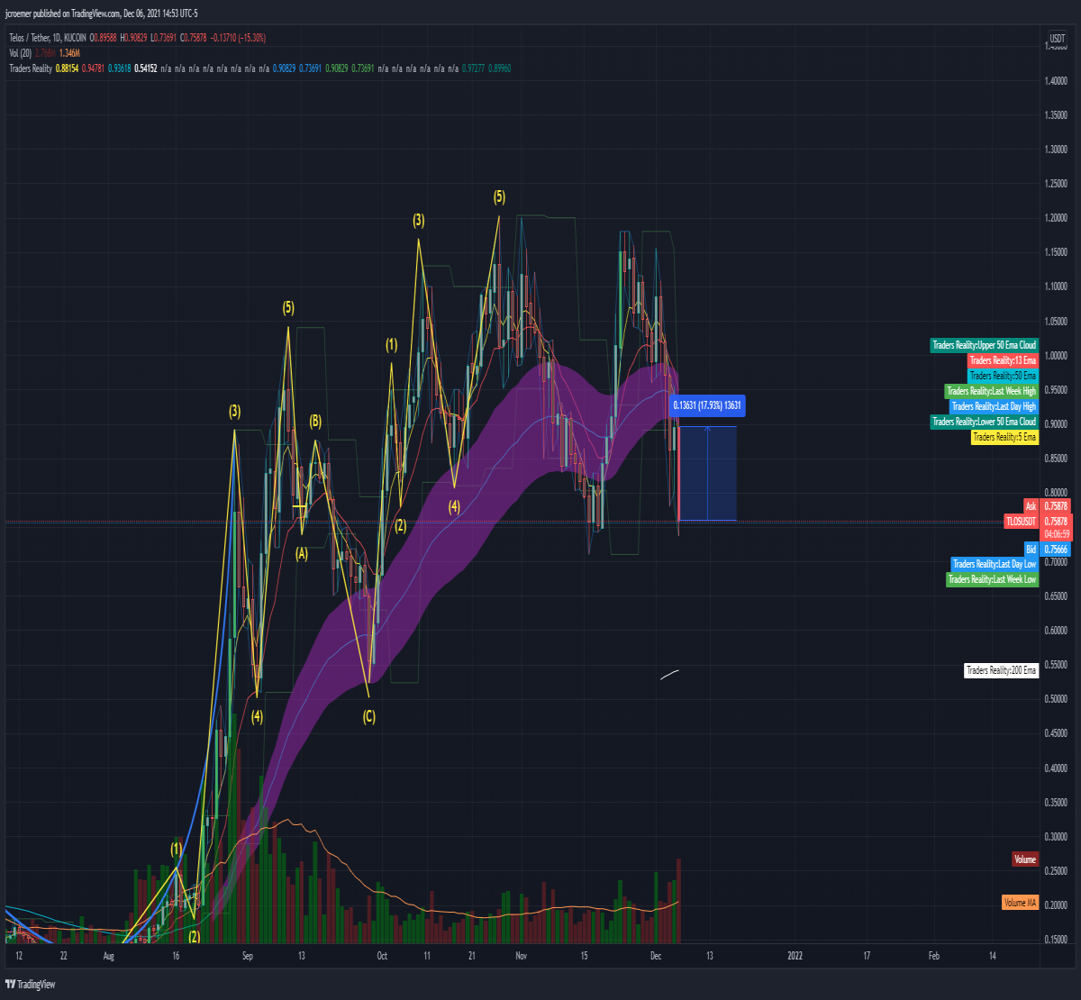Click the 1.40000 price axis tick
Screen dimensions: 1081x1000
[1057, 80]
